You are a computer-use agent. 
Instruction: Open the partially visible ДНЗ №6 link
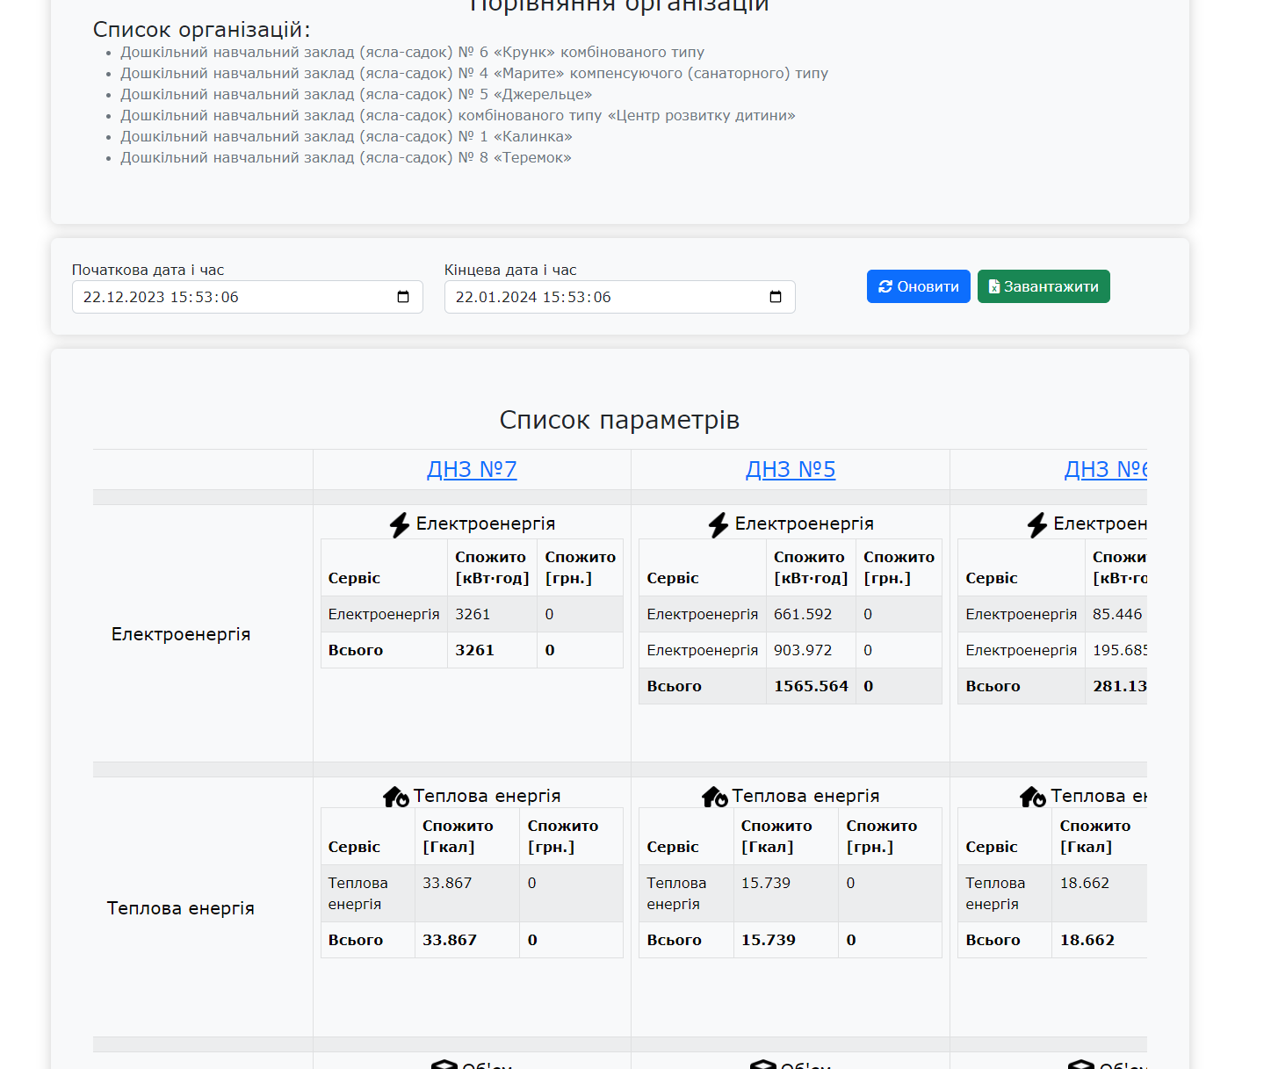(1105, 469)
